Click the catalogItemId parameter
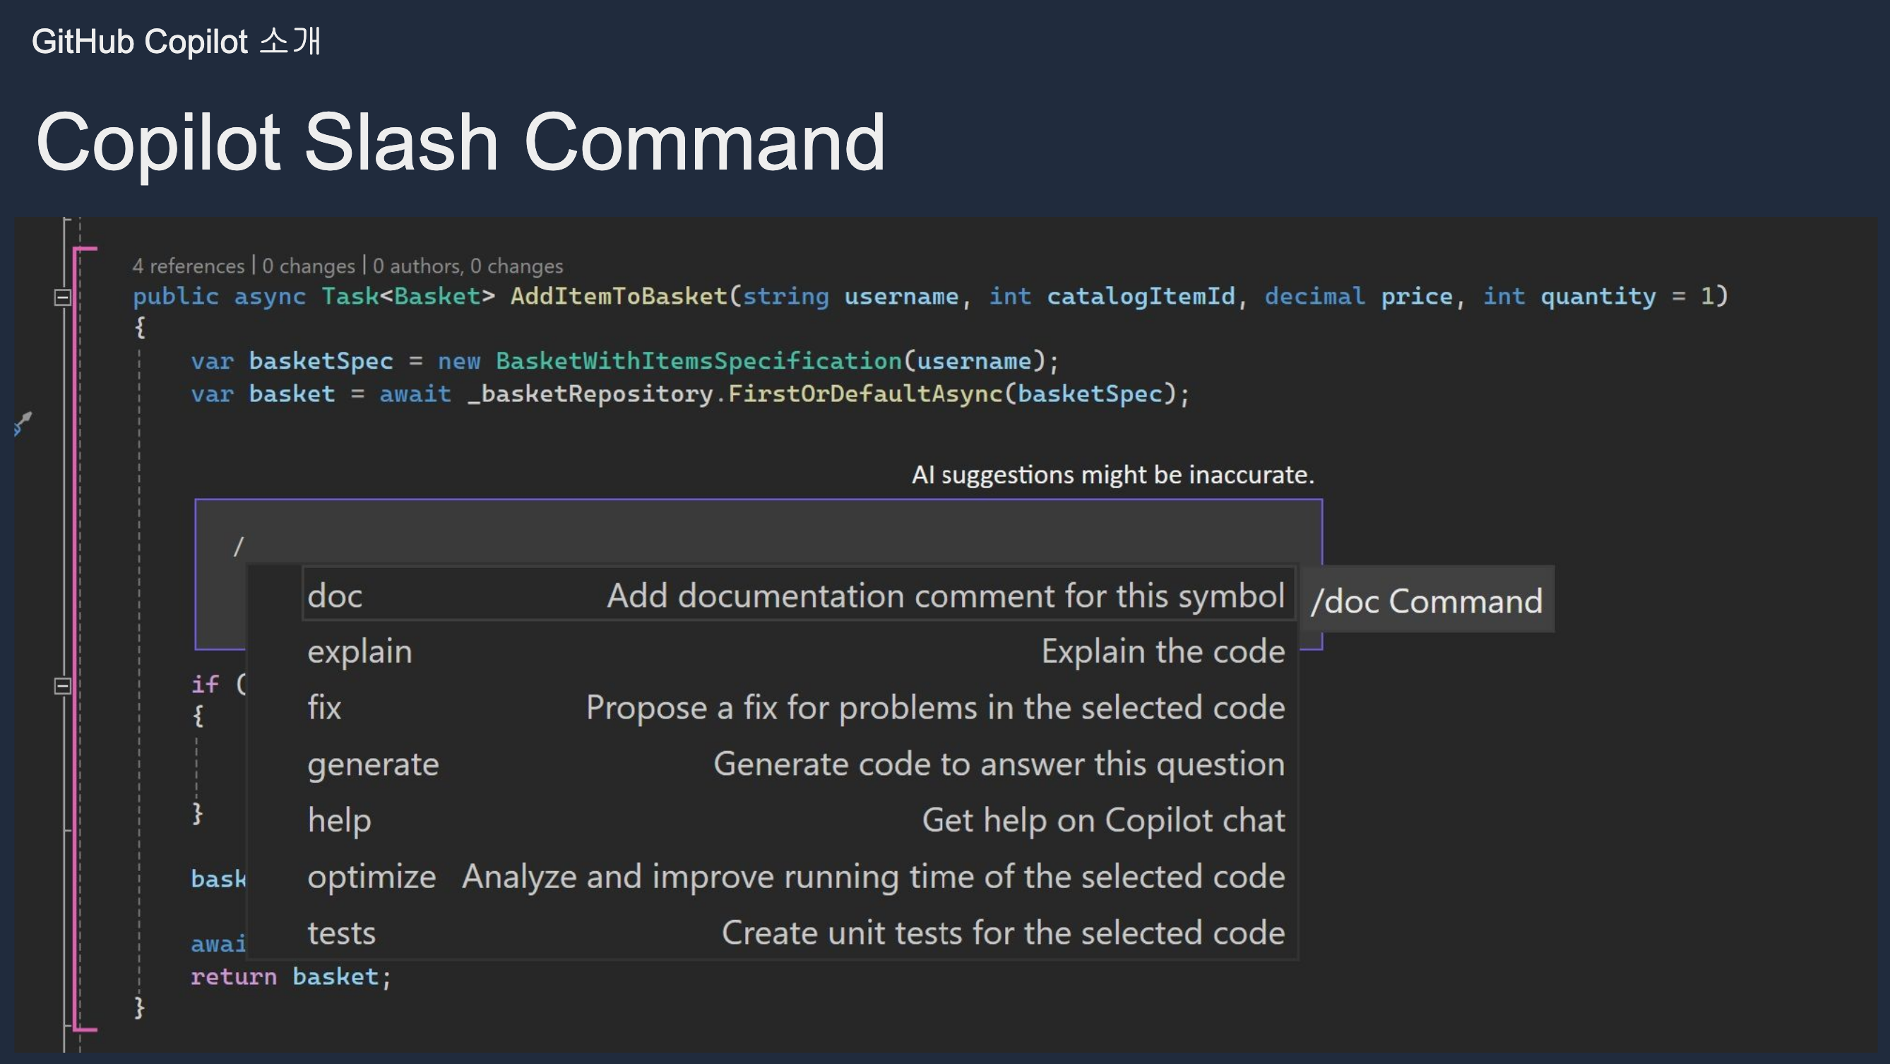The width and height of the screenshot is (1890, 1064). [x=1141, y=297]
